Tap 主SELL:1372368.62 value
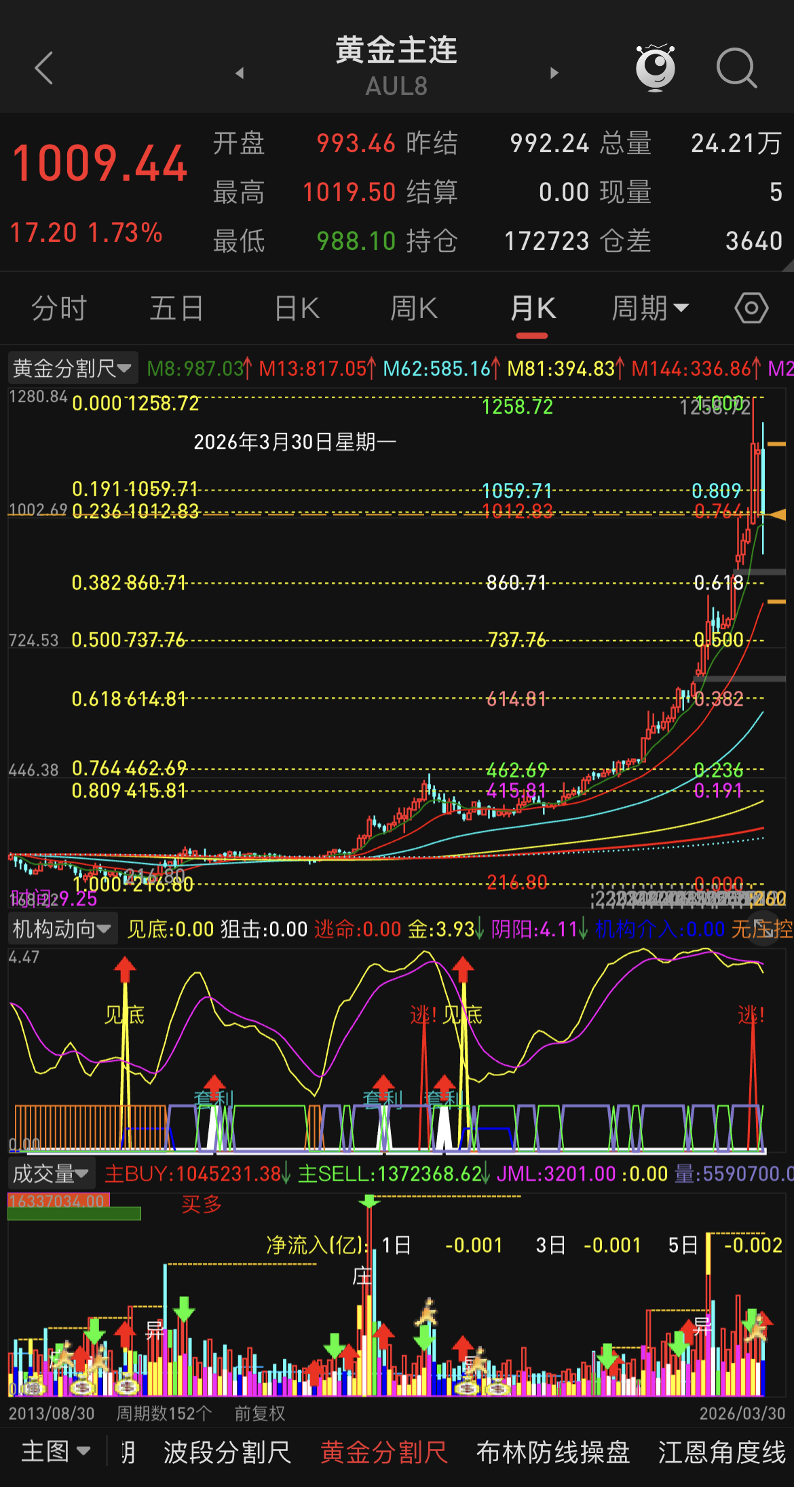 (394, 1173)
